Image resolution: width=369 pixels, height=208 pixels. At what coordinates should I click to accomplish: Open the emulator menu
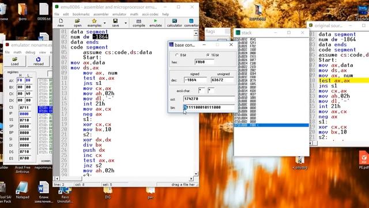click(x=119, y=14)
